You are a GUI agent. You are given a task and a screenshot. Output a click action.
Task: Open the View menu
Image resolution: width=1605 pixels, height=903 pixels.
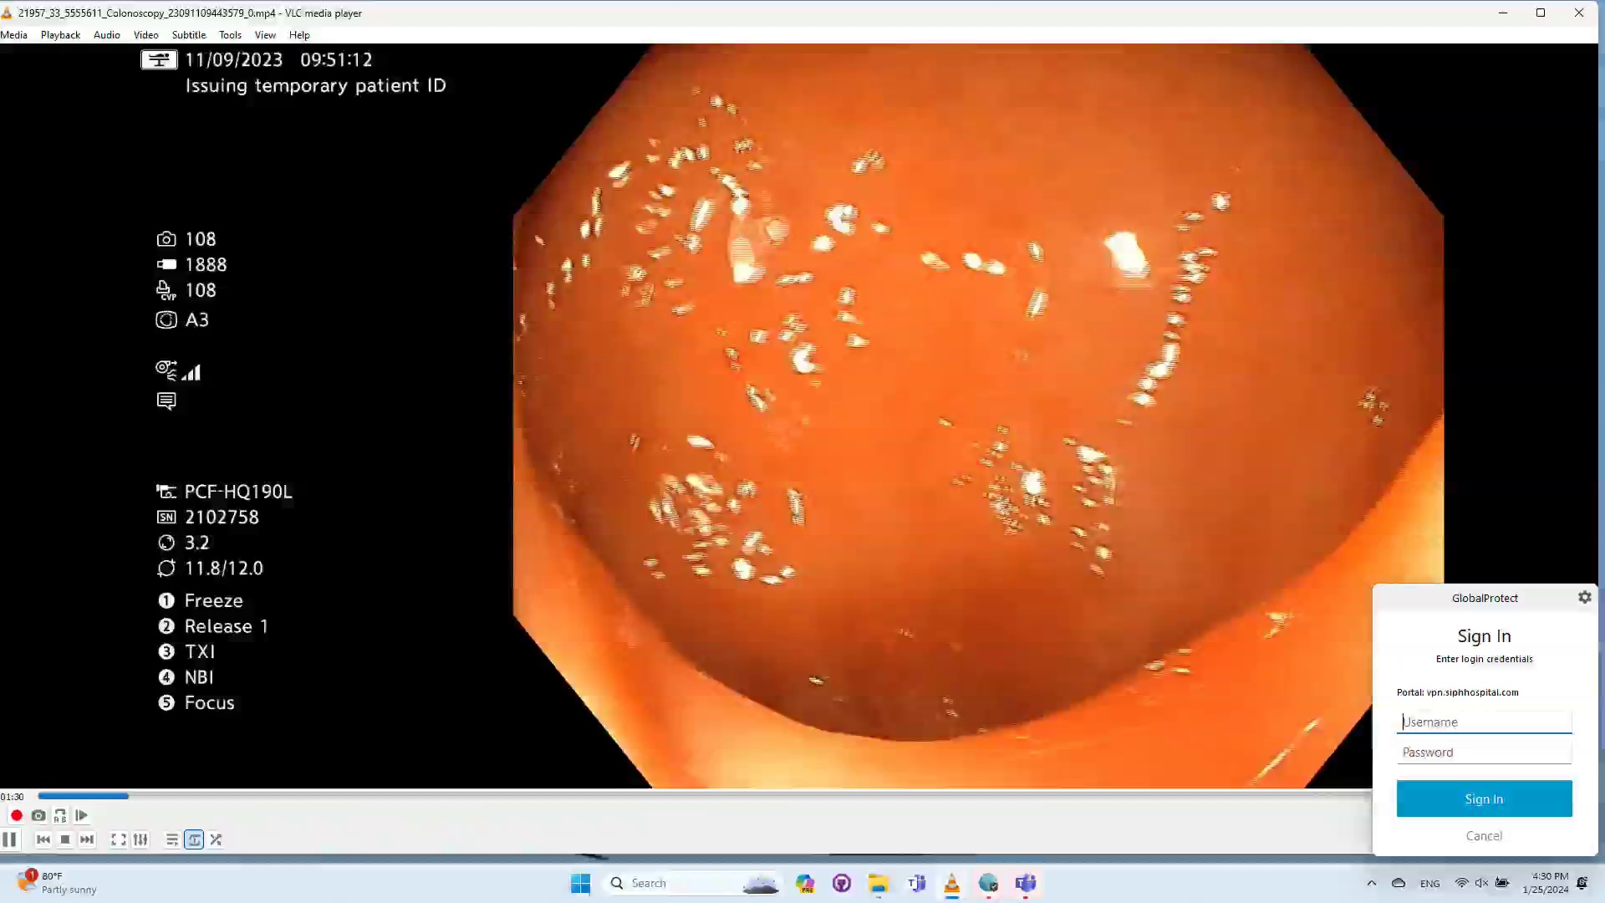point(265,35)
